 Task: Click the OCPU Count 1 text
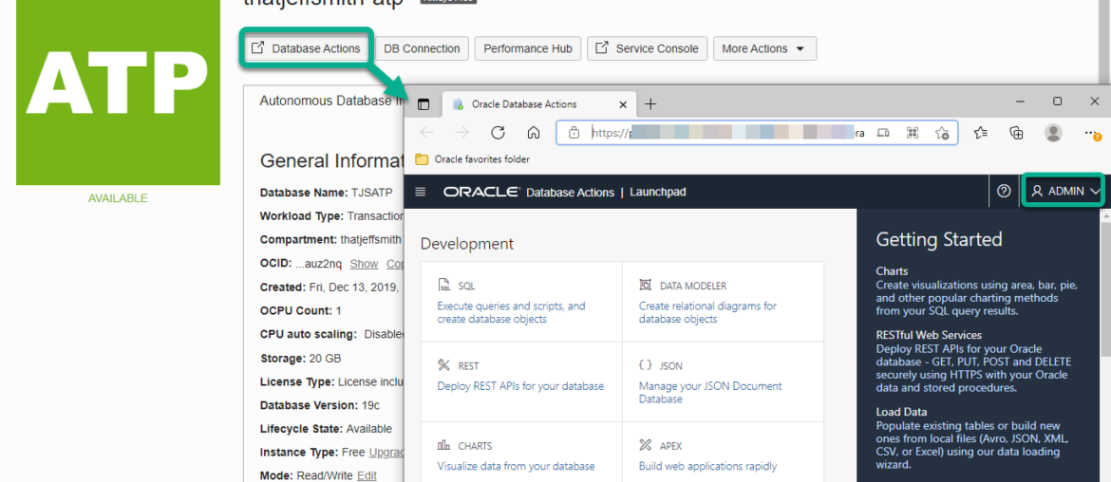pyautogui.click(x=300, y=310)
